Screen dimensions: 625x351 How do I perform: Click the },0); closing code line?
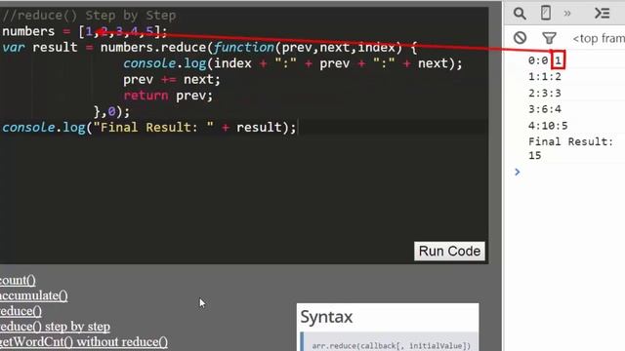111,111
